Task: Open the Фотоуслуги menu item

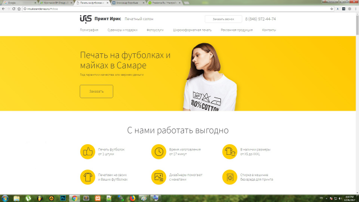Action: [155, 30]
